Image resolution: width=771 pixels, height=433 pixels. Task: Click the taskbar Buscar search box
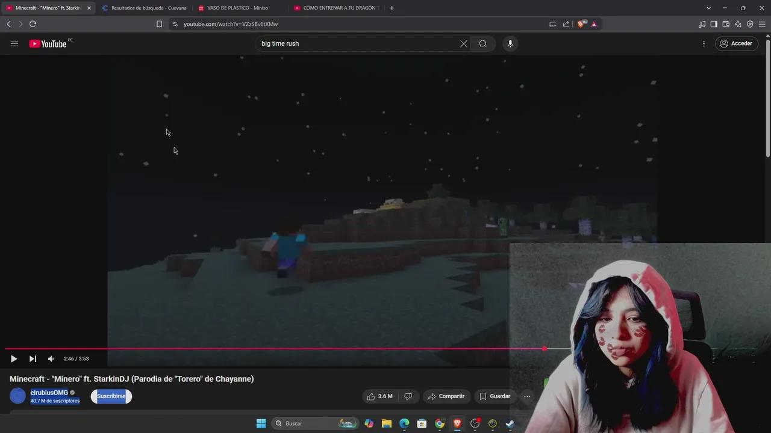tap(315, 423)
